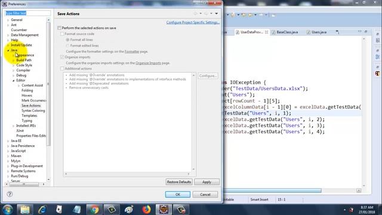Toggle the Format source code checkbox
Image resolution: width=382 pixels, height=215 pixels.
pos(62,34)
